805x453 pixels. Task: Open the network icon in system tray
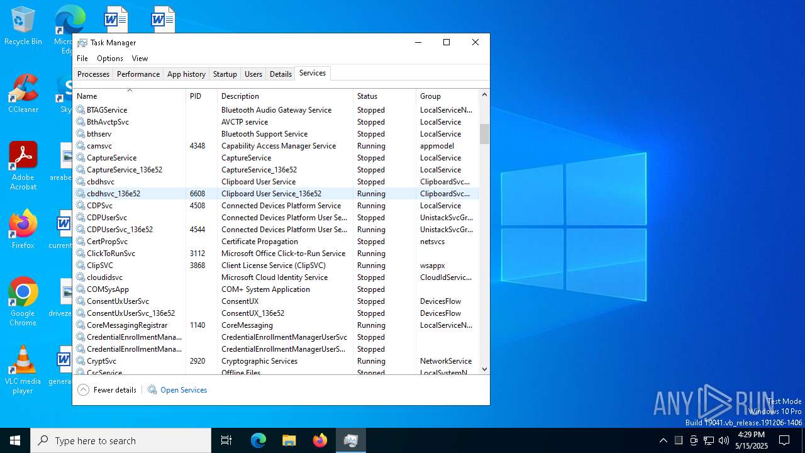tap(709, 440)
